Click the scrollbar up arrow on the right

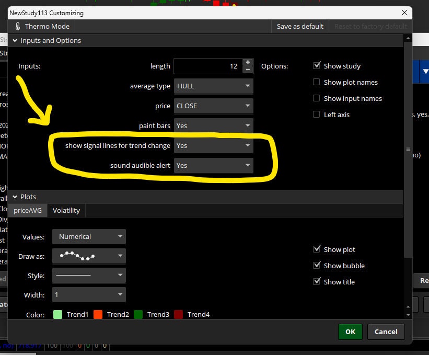pos(408,38)
